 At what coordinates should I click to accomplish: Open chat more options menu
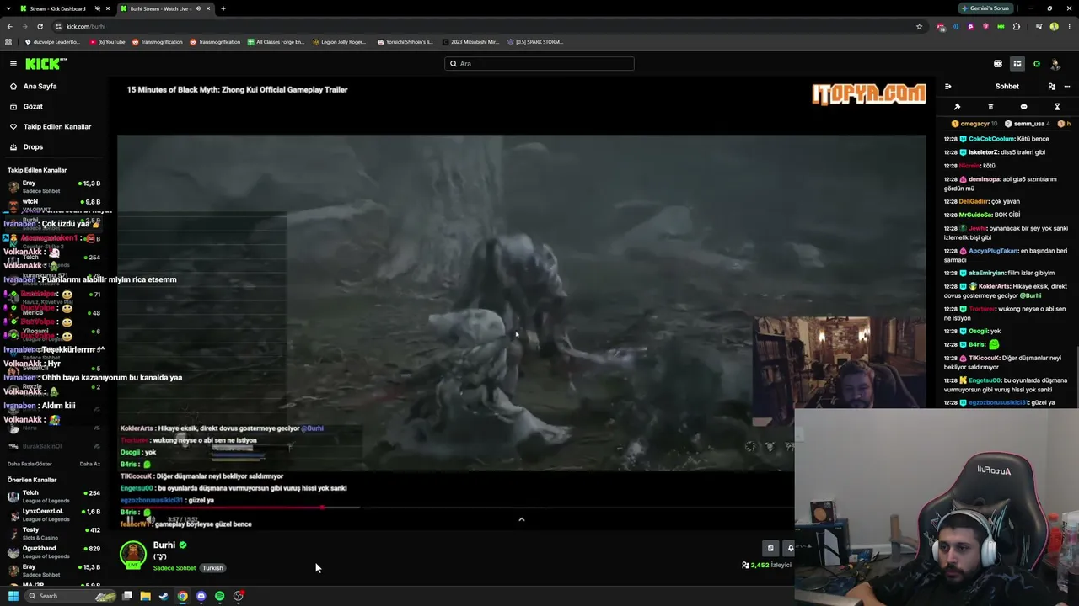tap(1066, 87)
